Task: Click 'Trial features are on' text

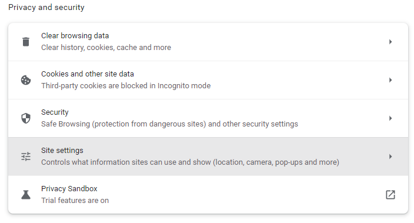Action: pyautogui.click(x=75, y=201)
